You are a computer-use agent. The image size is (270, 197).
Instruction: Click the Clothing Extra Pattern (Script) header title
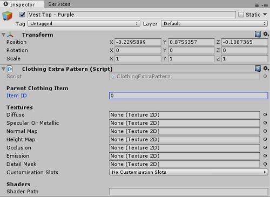[x=67, y=69]
